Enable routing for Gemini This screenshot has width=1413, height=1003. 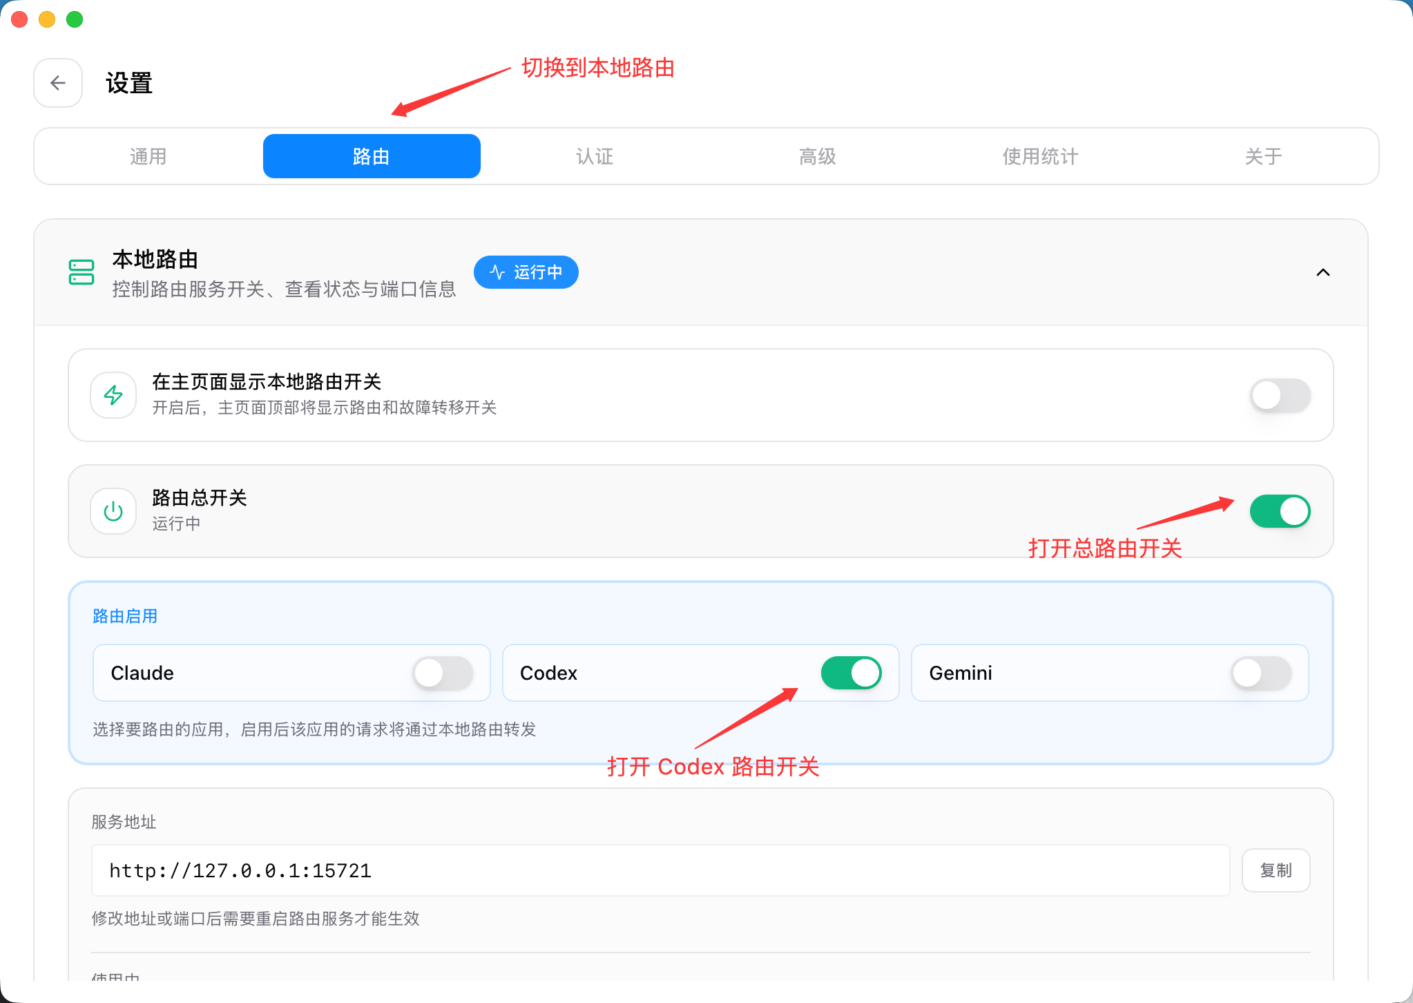(x=1261, y=673)
